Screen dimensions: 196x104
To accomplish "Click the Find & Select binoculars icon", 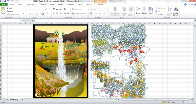I will tap(176, 9).
